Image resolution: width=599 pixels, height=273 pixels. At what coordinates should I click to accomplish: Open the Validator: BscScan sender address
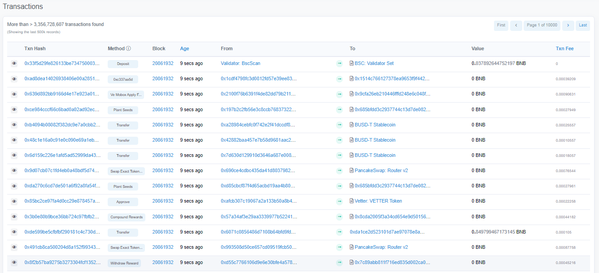[240, 64]
